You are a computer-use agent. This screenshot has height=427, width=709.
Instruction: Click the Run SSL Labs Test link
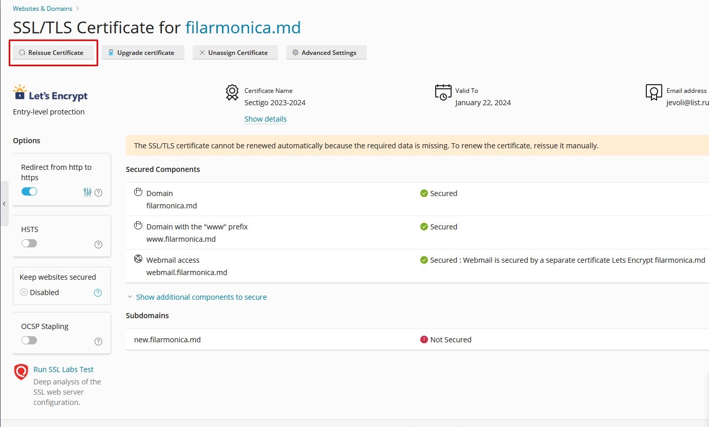64,370
